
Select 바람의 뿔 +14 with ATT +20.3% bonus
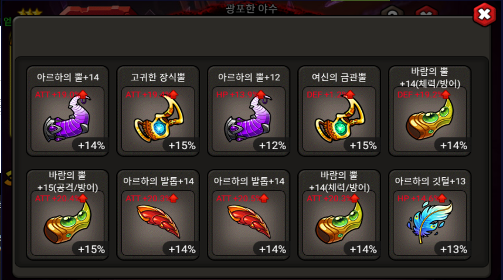pyautogui.click(x=339, y=215)
